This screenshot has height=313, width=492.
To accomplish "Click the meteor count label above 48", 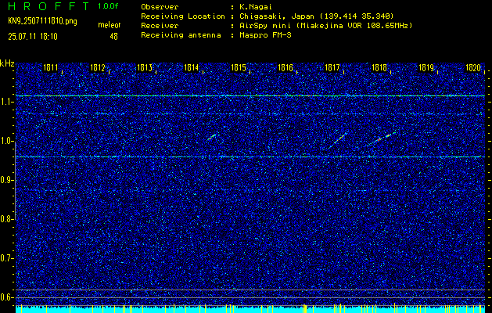I will 110,25.
